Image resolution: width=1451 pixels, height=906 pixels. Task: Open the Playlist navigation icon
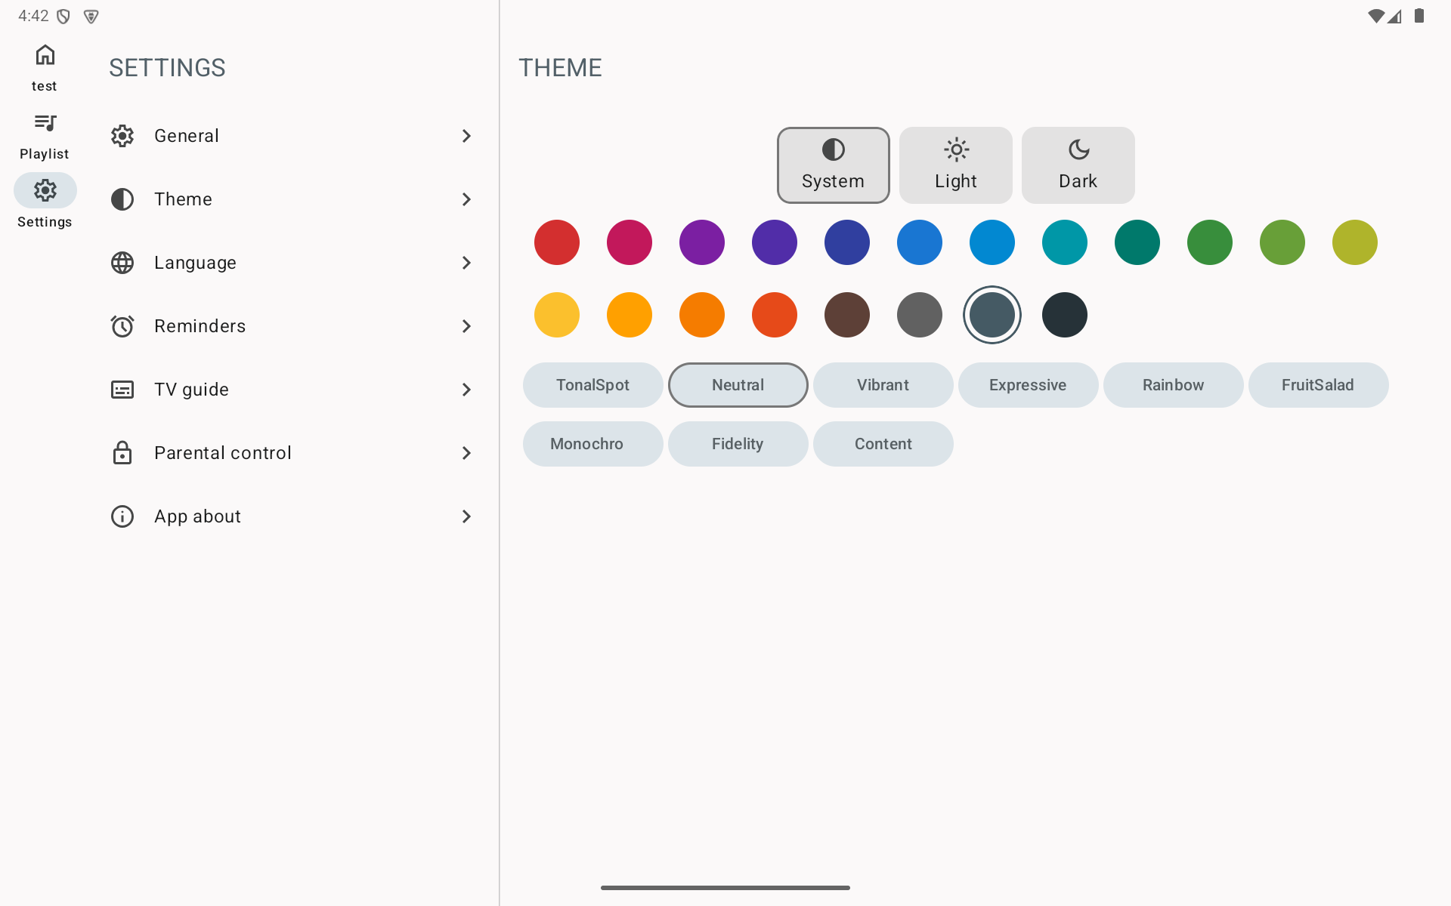click(x=45, y=123)
